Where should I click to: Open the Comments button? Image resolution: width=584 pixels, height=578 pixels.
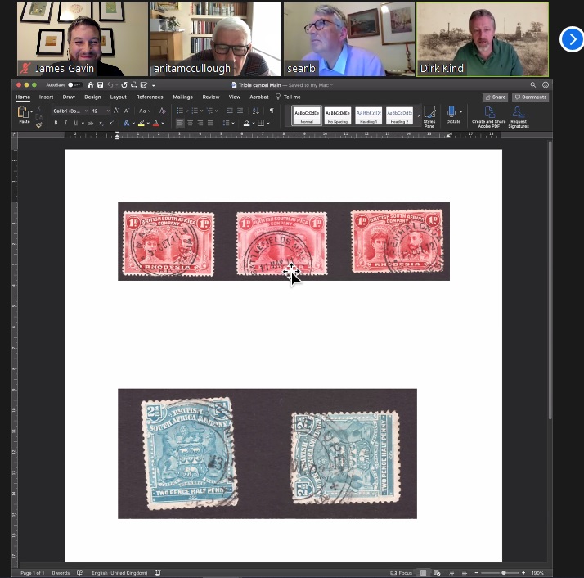pos(530,97)
